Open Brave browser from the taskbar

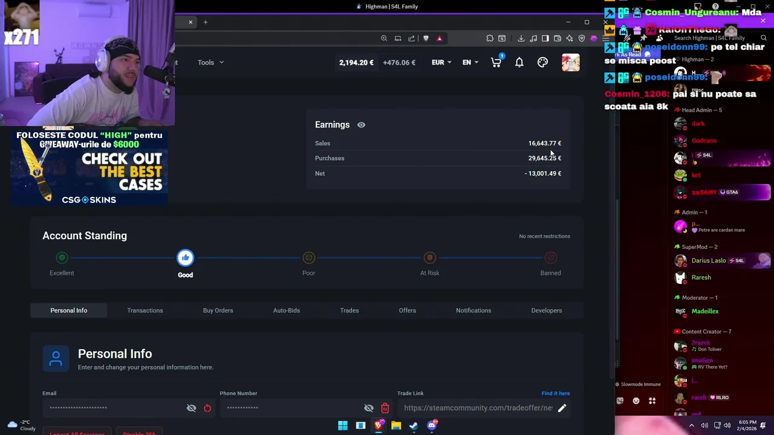[379, 425]
